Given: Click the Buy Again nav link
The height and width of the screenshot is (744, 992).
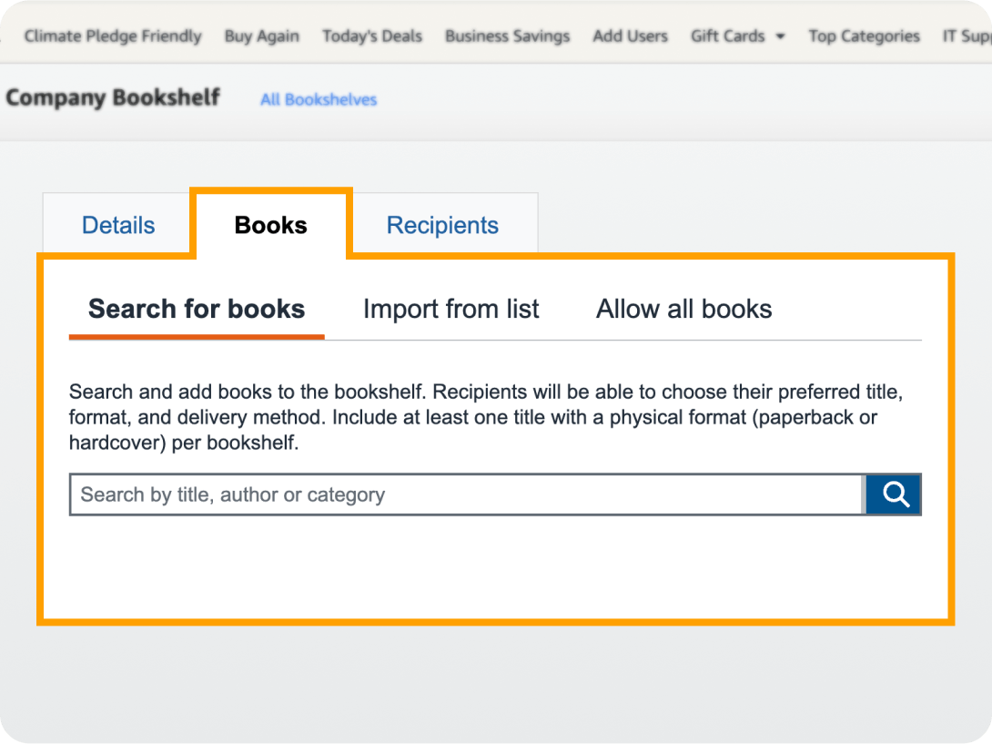Looking at the screenshot, I should coord(261,36).
